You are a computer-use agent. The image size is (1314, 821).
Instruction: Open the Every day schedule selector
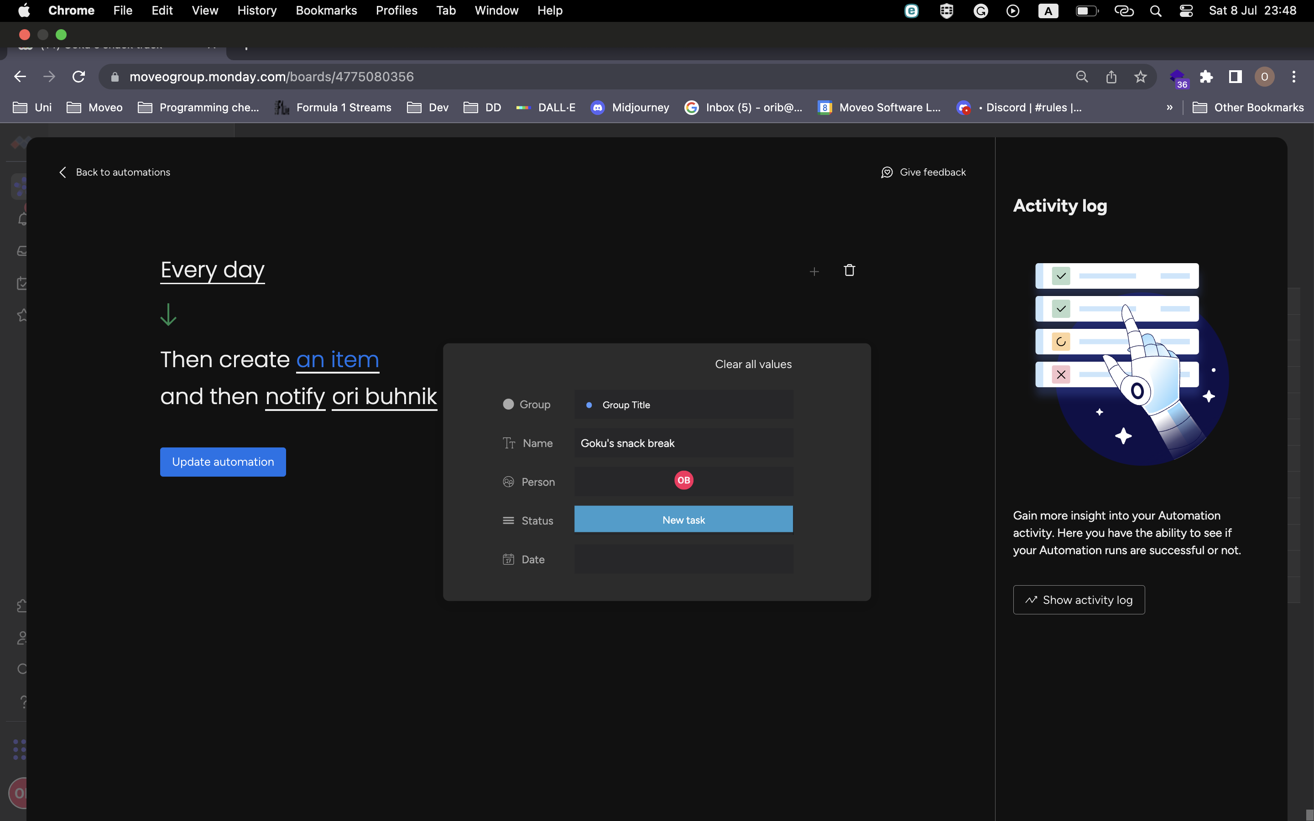click(212, 270)
